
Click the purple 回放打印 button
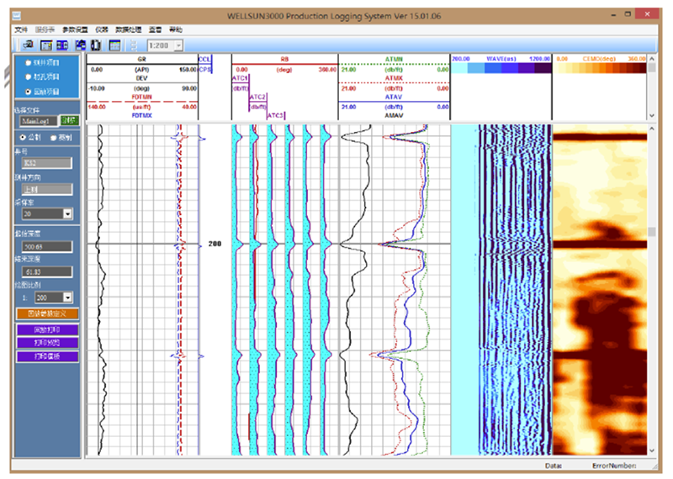point(47,329)
